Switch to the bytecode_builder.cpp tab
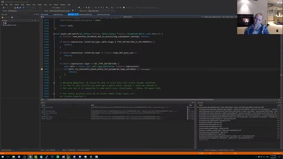This screenshot has width=283, height=159. 85,15
